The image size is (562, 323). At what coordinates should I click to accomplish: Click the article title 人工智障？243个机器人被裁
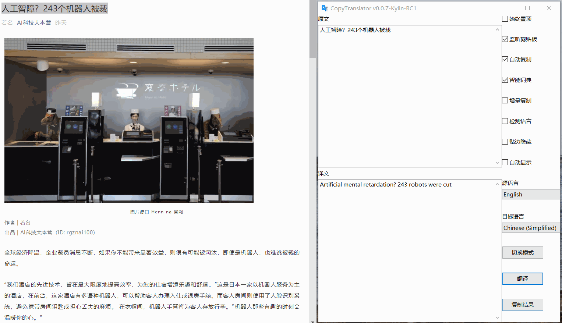[x=54, y=8]
